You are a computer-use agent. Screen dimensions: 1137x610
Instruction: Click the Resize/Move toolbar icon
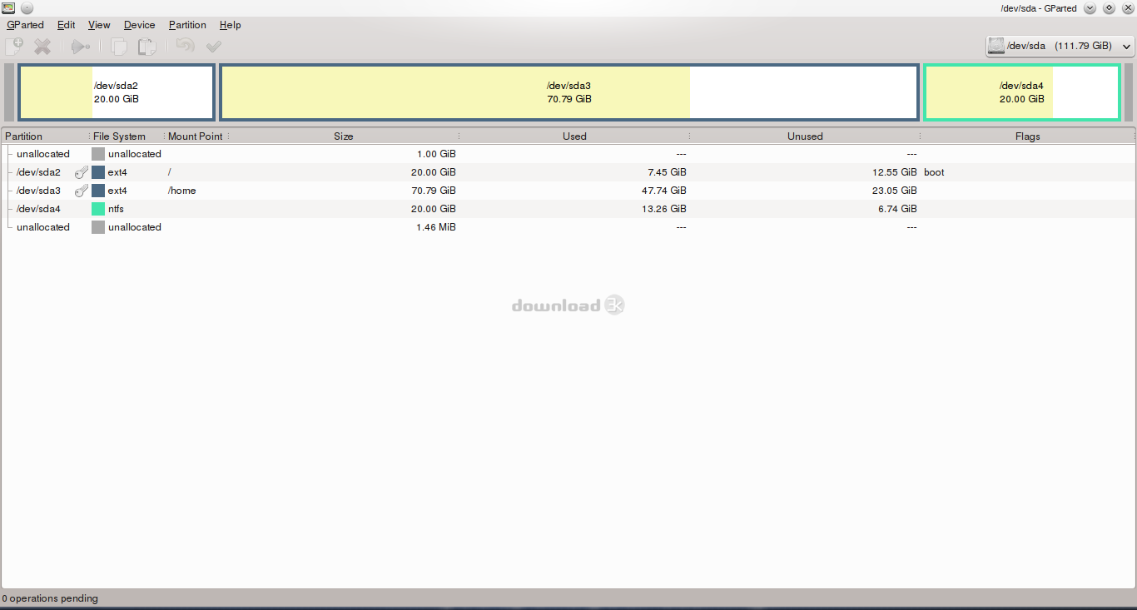point(81,47)
